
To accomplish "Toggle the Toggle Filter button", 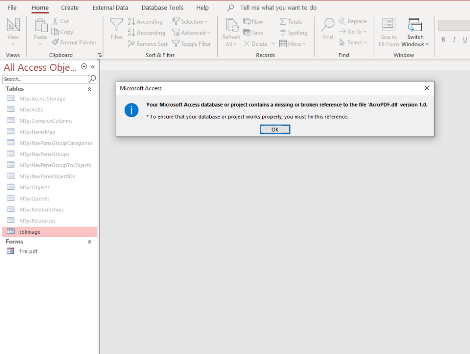I will pos(191,44).
